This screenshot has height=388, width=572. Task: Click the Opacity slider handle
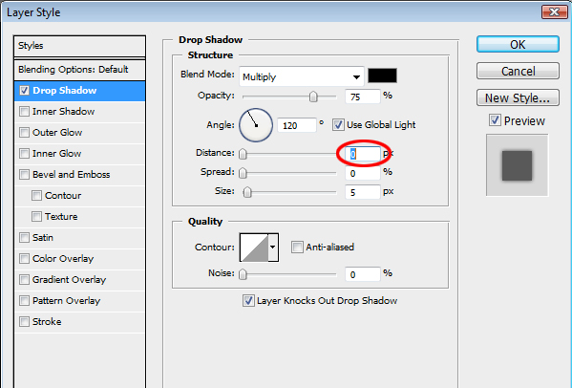[313, 97]
